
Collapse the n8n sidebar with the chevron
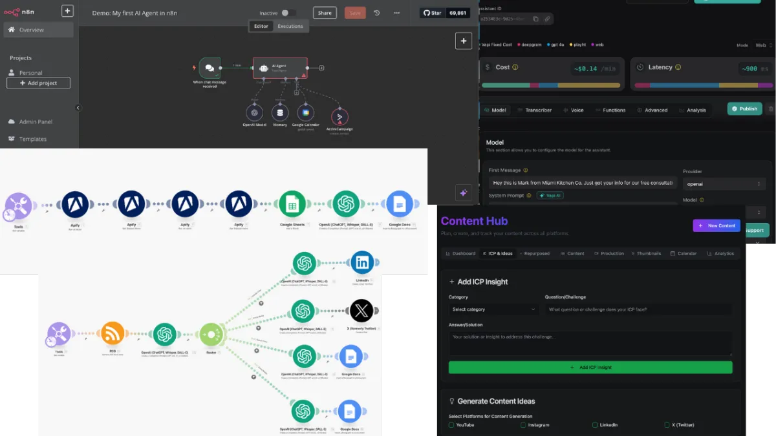[x=78, y=108]
